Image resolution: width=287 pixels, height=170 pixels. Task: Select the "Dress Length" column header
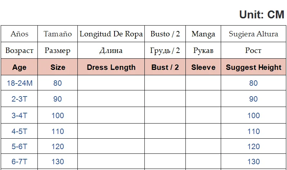111,67
